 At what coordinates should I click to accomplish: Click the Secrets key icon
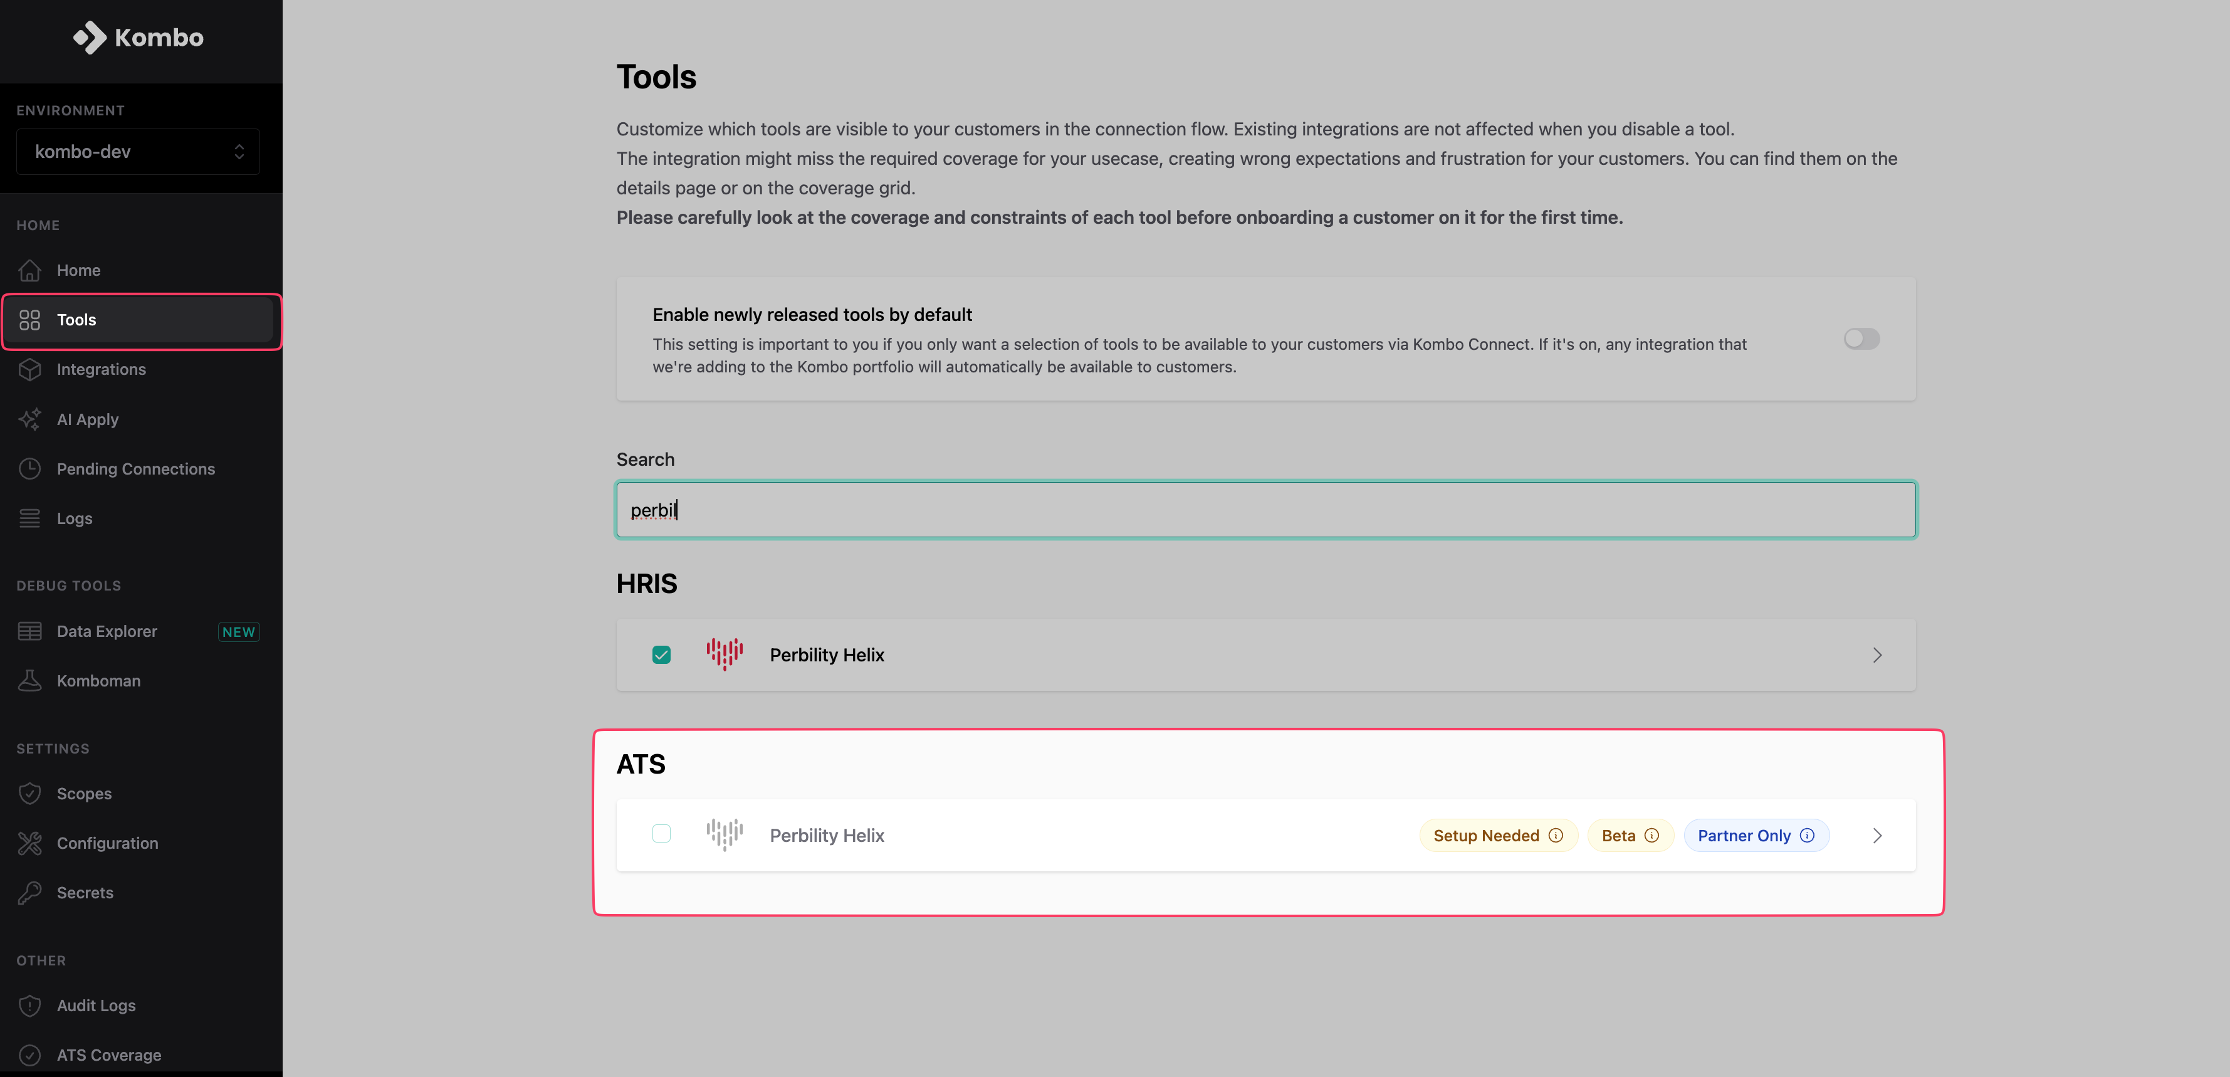point(30,893)
